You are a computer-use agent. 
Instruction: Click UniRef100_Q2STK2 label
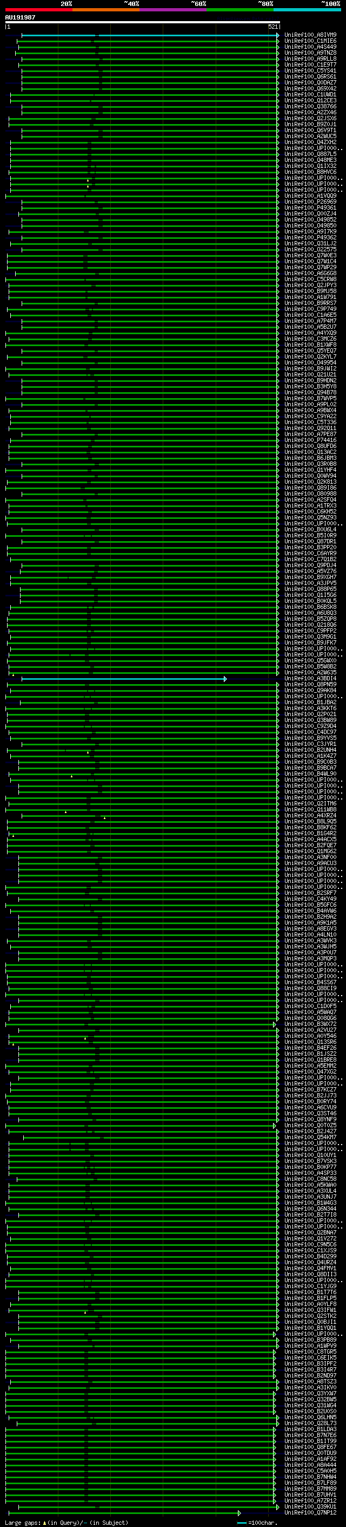coord(310,1315)
